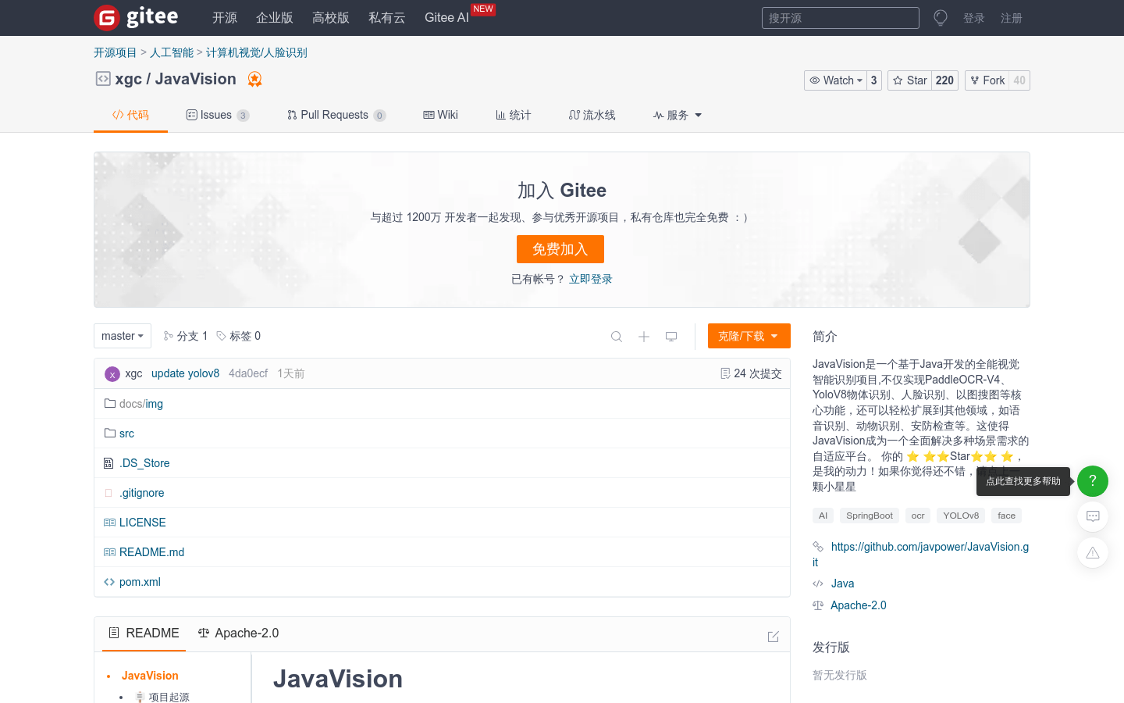Screen dimensions: 1124x703
Task: Click 开源项目 breadcrumb link
Action: tap(116, 52)
